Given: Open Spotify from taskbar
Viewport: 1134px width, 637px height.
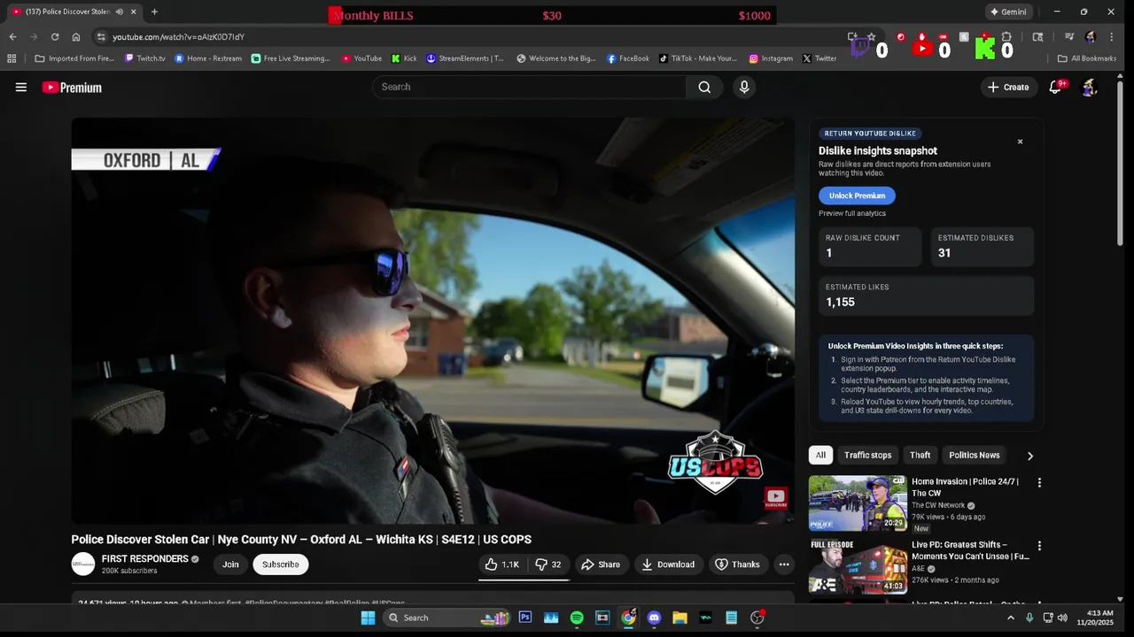Looking at the screenshot, I should 577,618.
